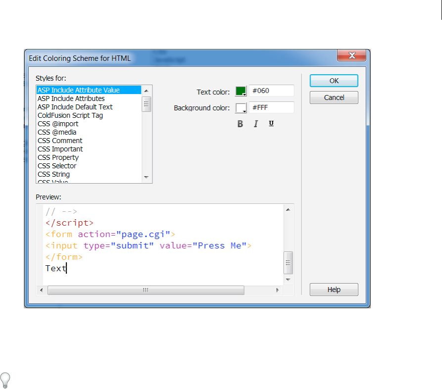The width and height of the screenshot is (442, 389).
Task: Click the styles list scrollbar thumb
Action: point(147,104)
